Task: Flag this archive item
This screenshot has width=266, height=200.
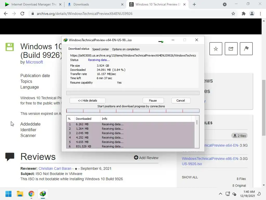Action: [x=246, y=49]
